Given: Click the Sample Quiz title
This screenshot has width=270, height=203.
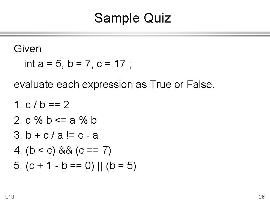Looking at the screenshot, I should pos(133,18).
